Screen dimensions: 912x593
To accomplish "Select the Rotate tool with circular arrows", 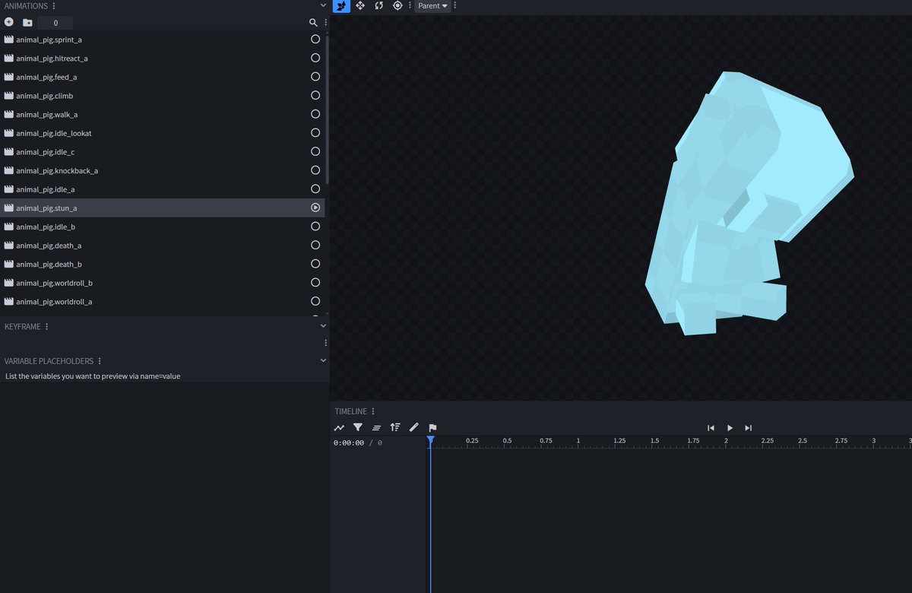I will coord(378,6).
